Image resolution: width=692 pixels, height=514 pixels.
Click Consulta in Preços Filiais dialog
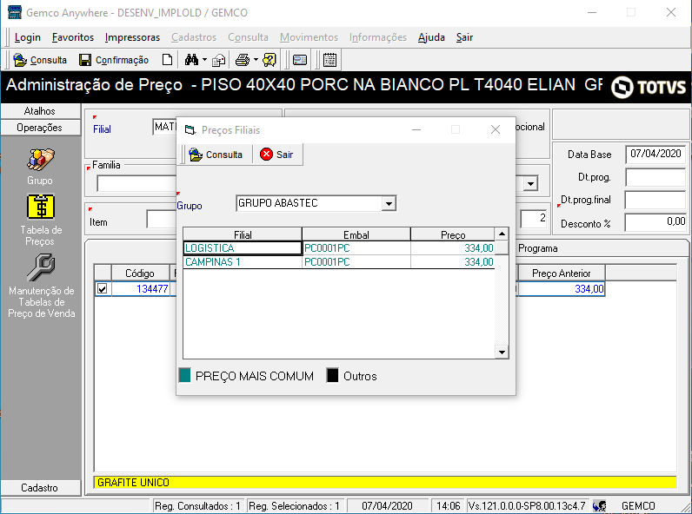click(x=216, y=155)
